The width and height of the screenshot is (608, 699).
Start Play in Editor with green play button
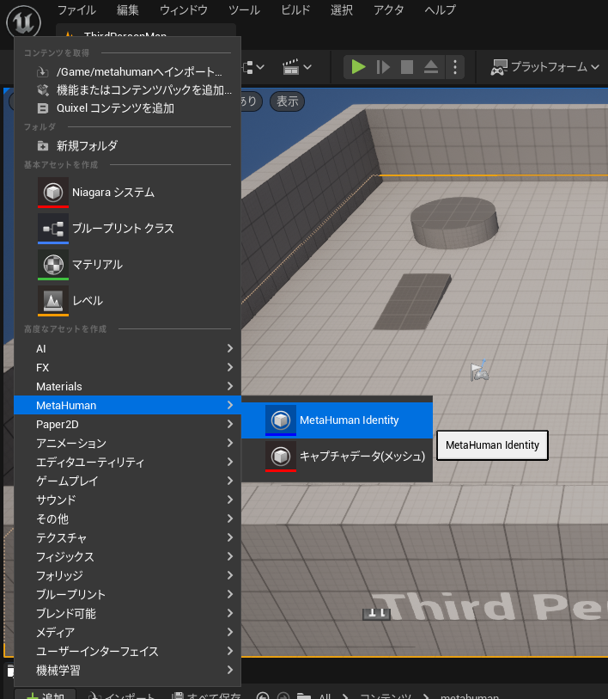pyautogui.click(x=358, y=67)
